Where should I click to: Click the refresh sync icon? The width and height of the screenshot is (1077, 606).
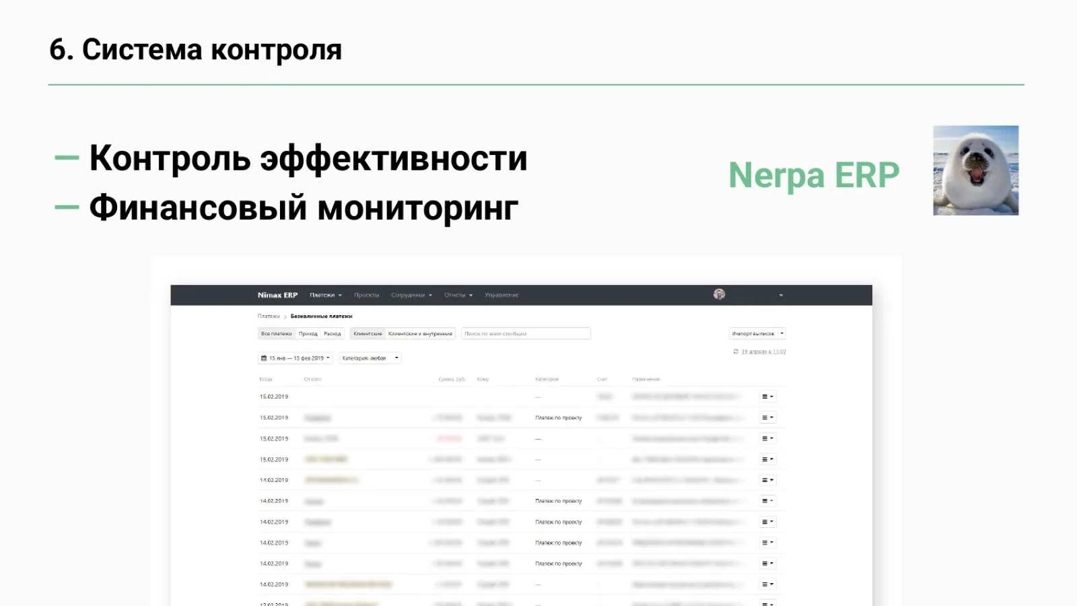tap(736, 351)
